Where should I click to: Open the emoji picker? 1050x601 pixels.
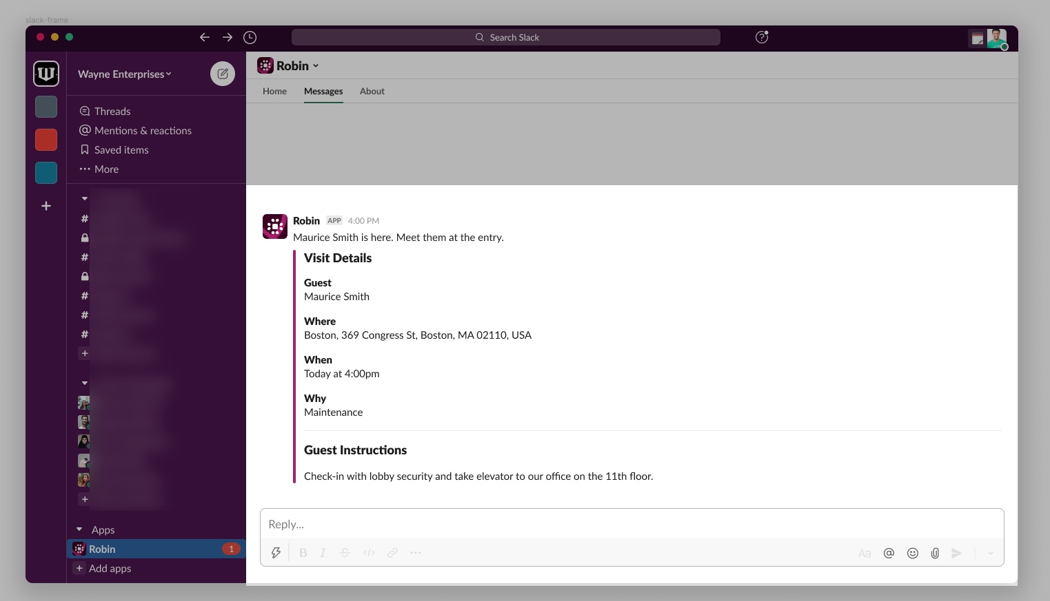[x=912, y=553]
